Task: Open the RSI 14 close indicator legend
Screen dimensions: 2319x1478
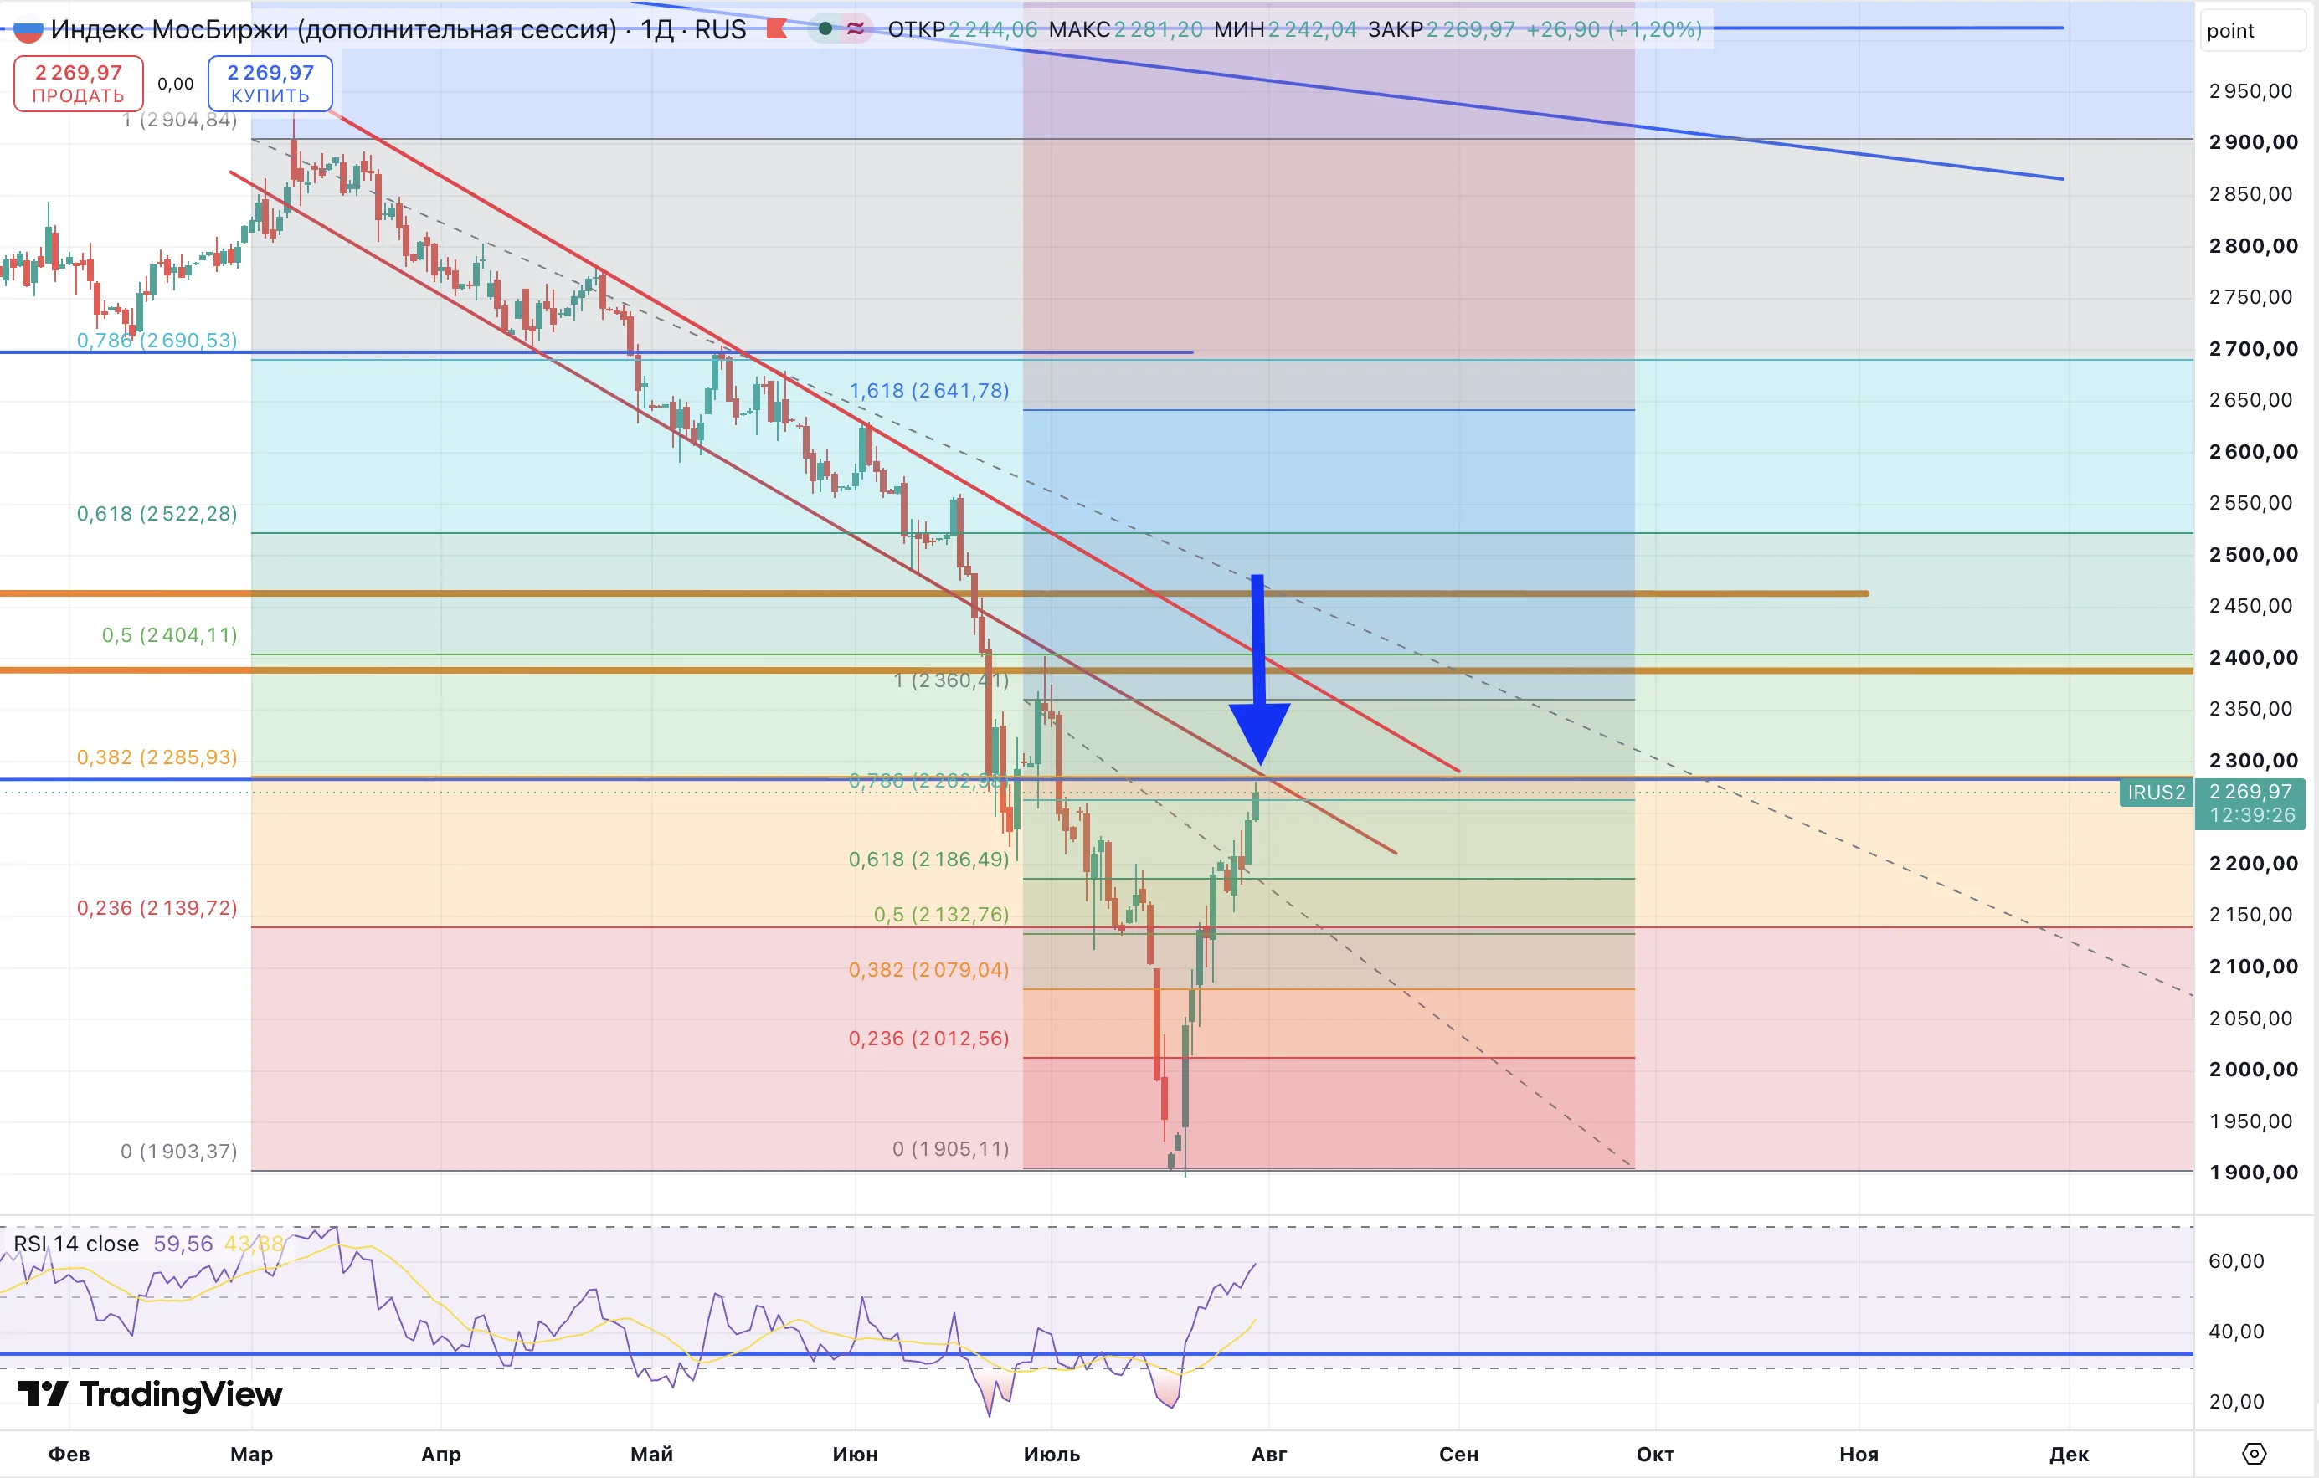Action: [76, 1243]
